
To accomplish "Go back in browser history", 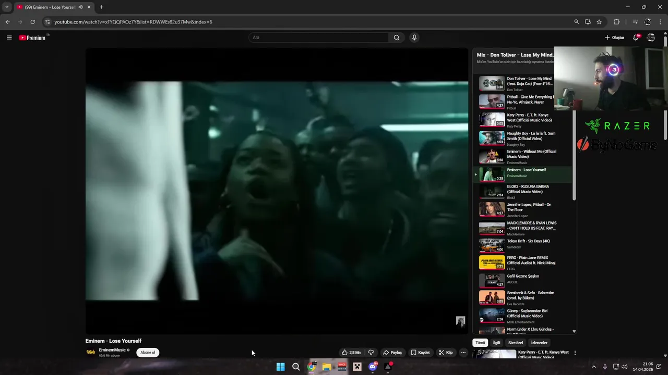I will click(7, 22).
